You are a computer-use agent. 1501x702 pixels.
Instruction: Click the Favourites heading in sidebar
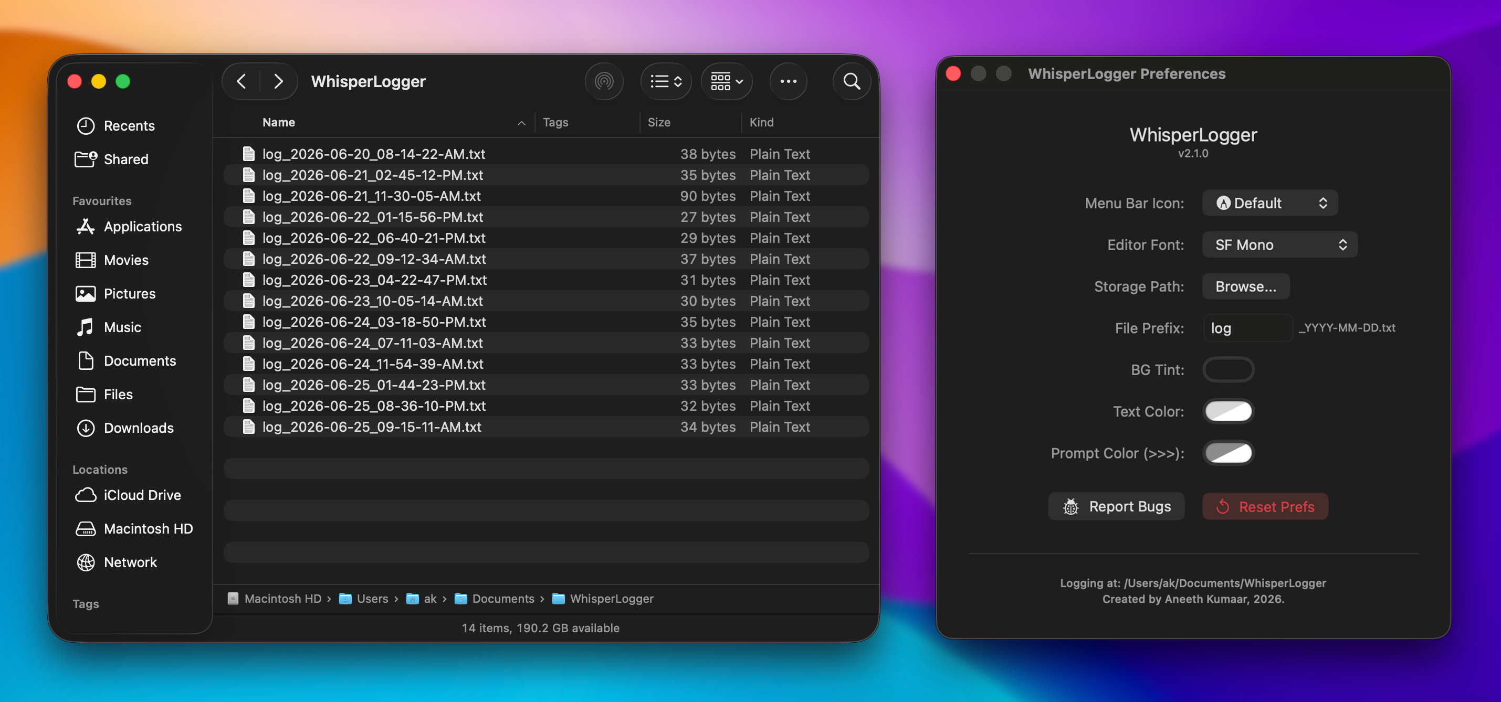click(x=102, y=201)
